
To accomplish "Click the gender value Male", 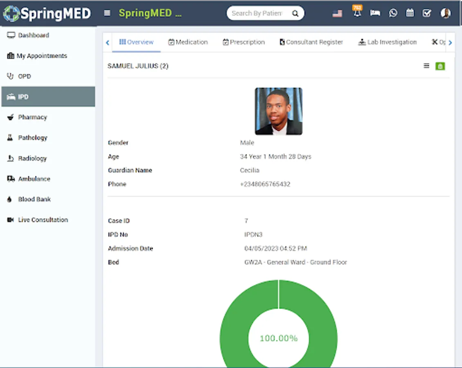I will [247, 143].
